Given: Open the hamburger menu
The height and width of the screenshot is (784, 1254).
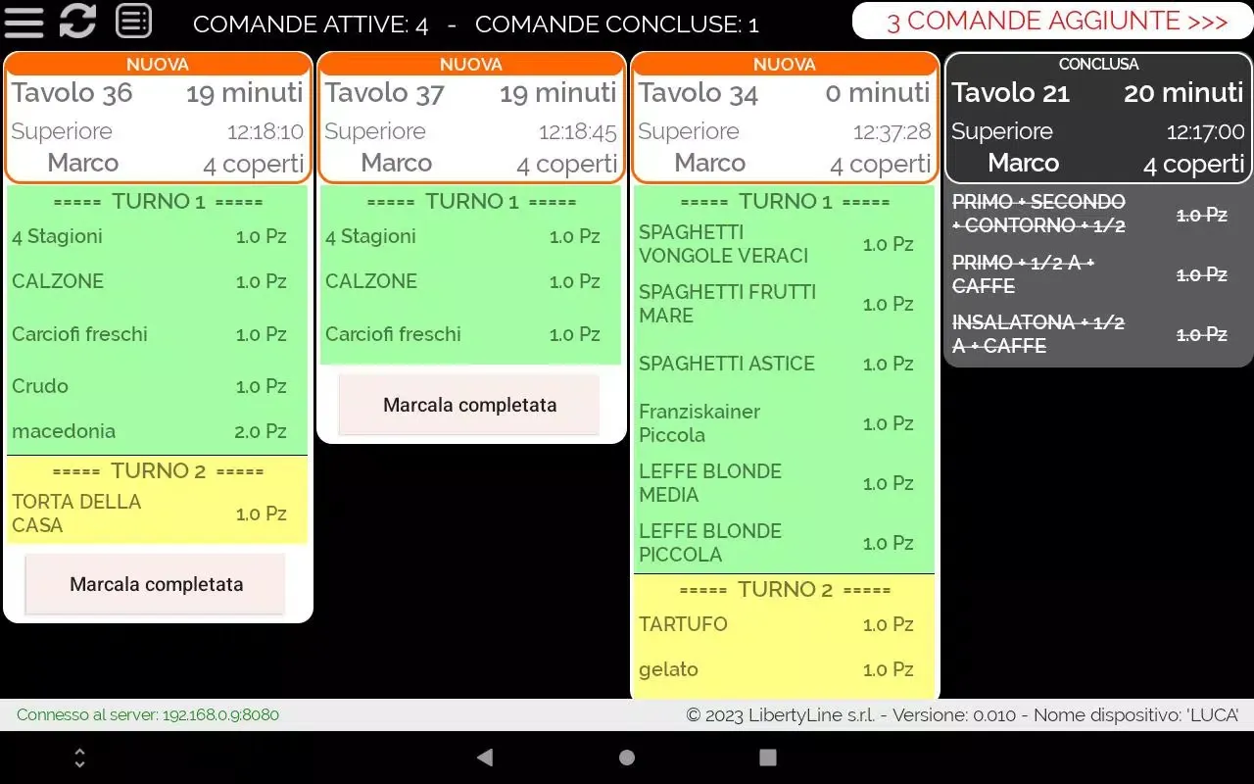Looking at the screenshot, I should pyautogui.click(x=24, y=22).
